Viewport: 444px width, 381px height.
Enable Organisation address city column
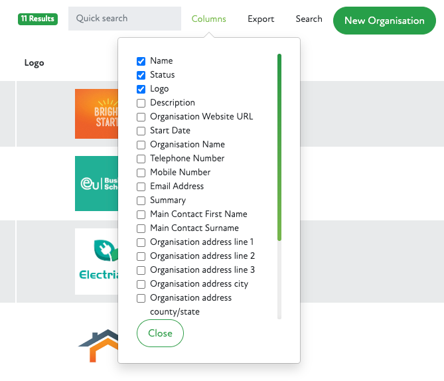(x=141, y=284)
